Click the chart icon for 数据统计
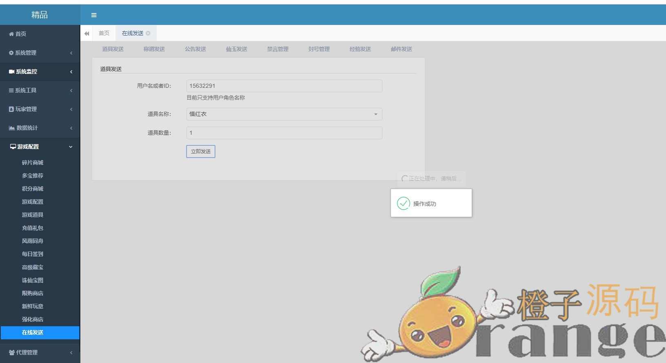This screenshot has width=666, height=363. coord(12,128)
